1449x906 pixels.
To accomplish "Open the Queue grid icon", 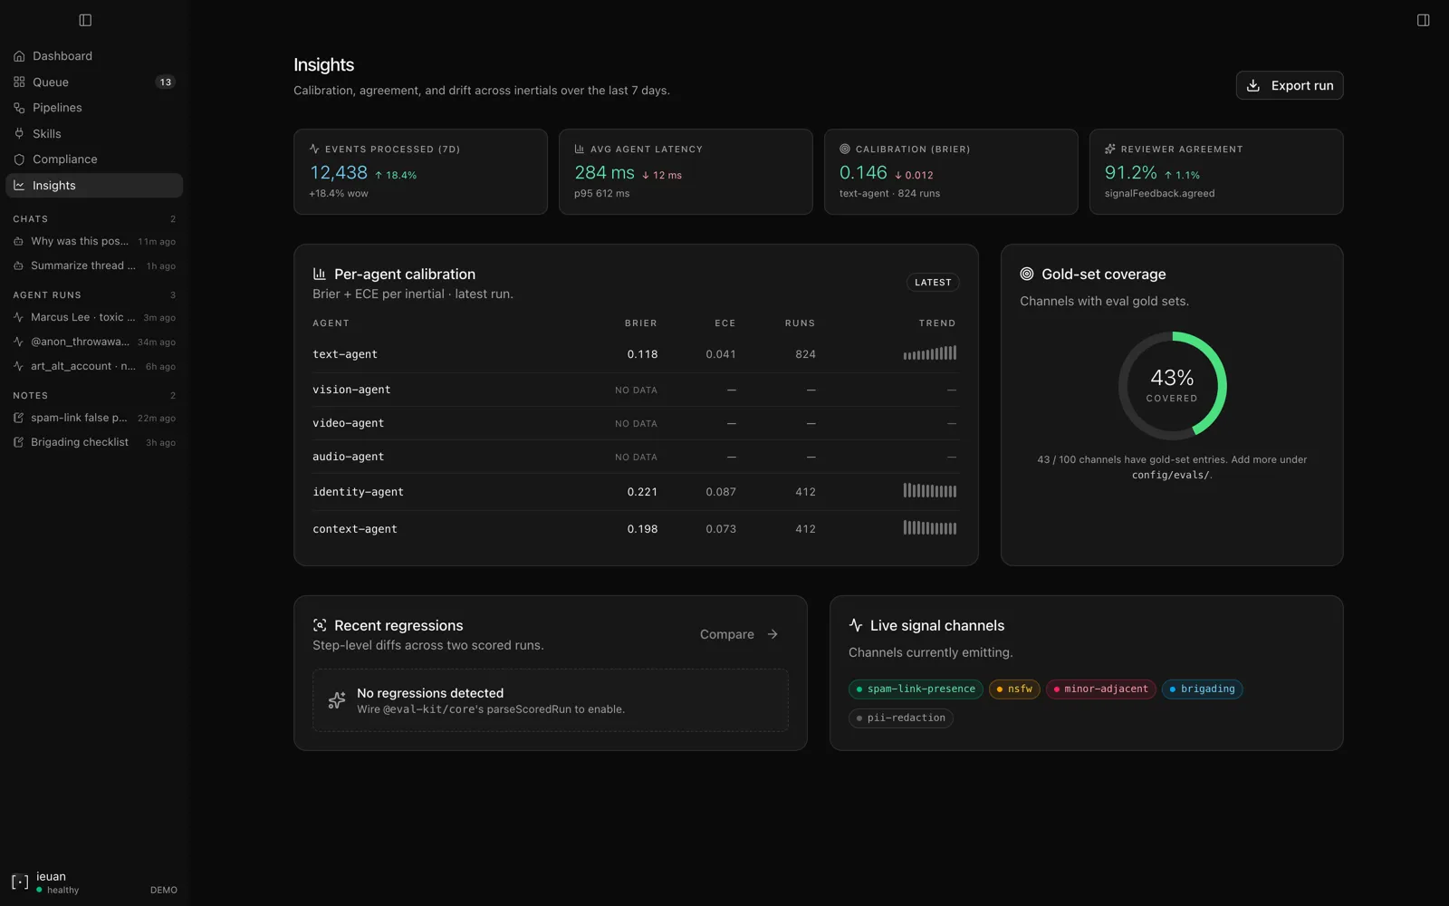I will pos(19,82).
